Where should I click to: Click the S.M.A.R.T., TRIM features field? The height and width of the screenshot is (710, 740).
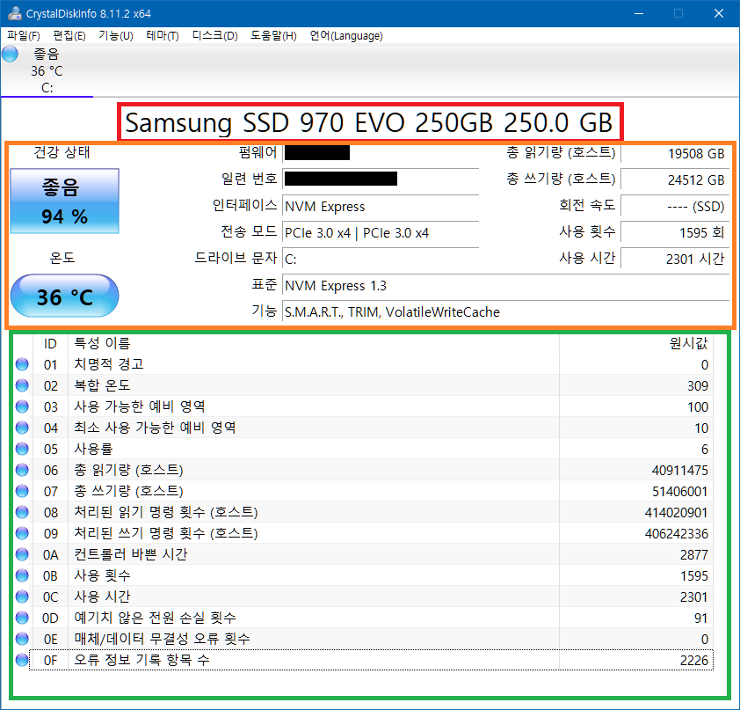coord(505,312)
